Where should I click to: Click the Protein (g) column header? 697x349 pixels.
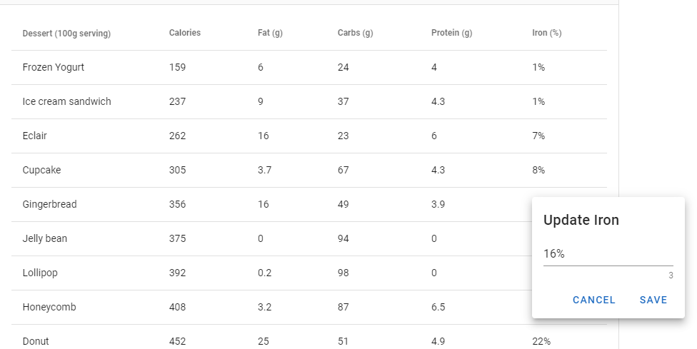coord(451,33)
